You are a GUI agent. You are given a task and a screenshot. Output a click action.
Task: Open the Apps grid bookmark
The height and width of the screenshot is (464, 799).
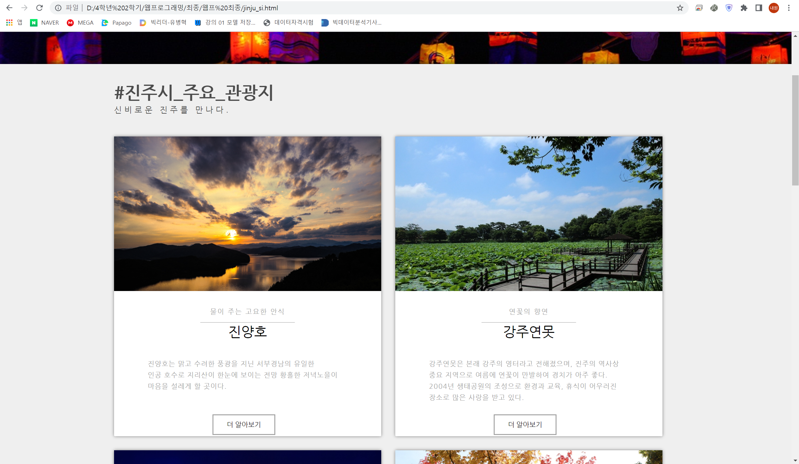[x=14, y=22]
